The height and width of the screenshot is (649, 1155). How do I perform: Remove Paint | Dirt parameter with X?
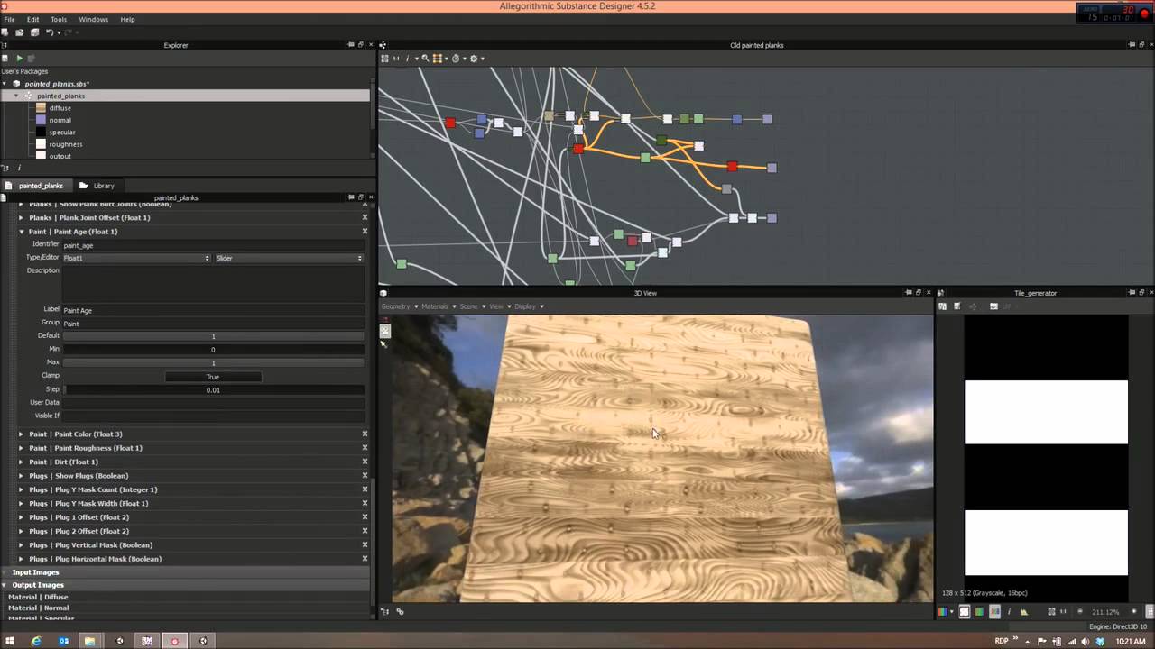(x=365, y=462)
